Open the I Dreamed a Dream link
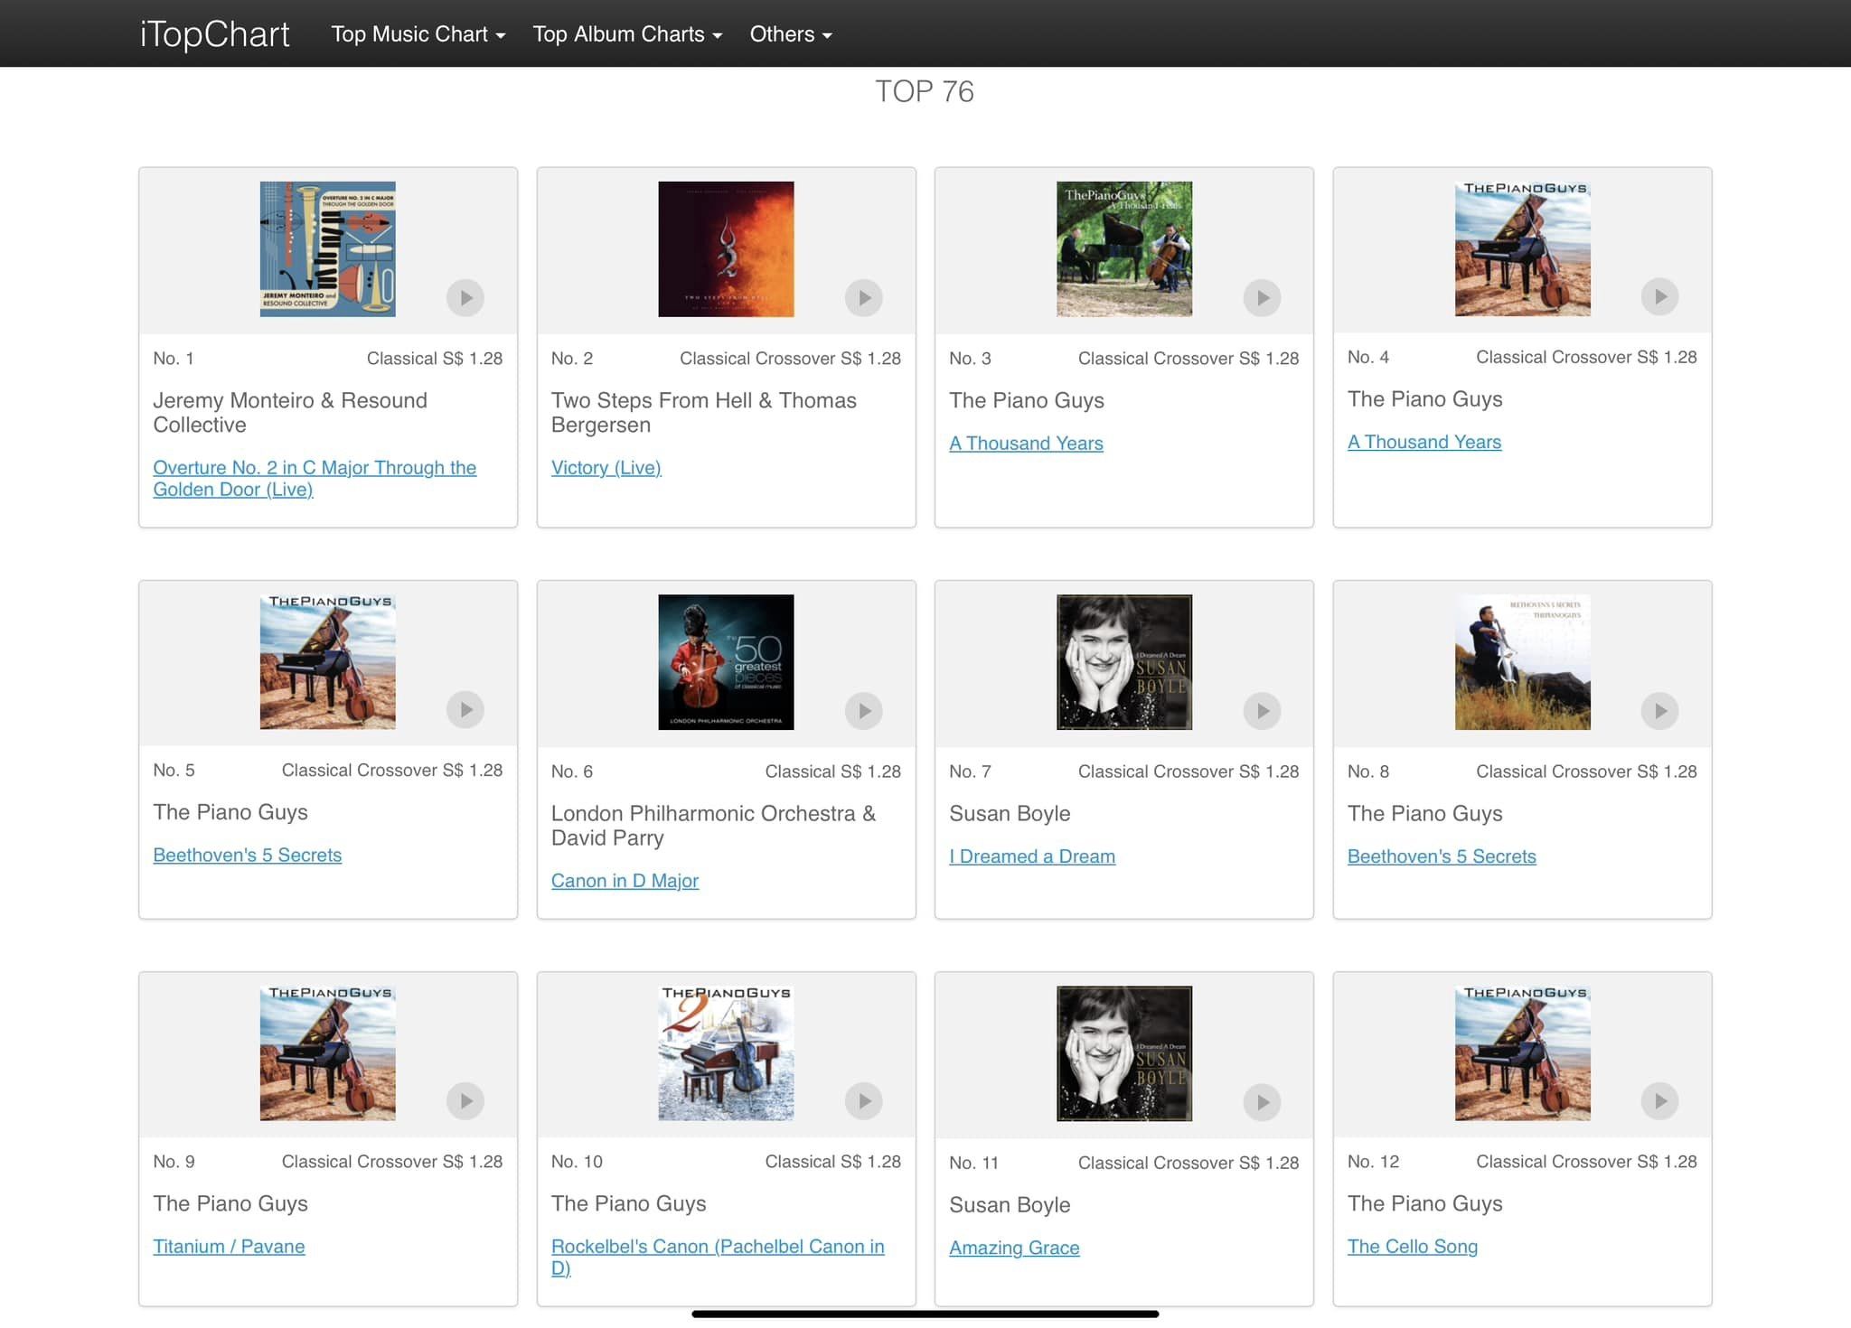 pos(1032,856)
